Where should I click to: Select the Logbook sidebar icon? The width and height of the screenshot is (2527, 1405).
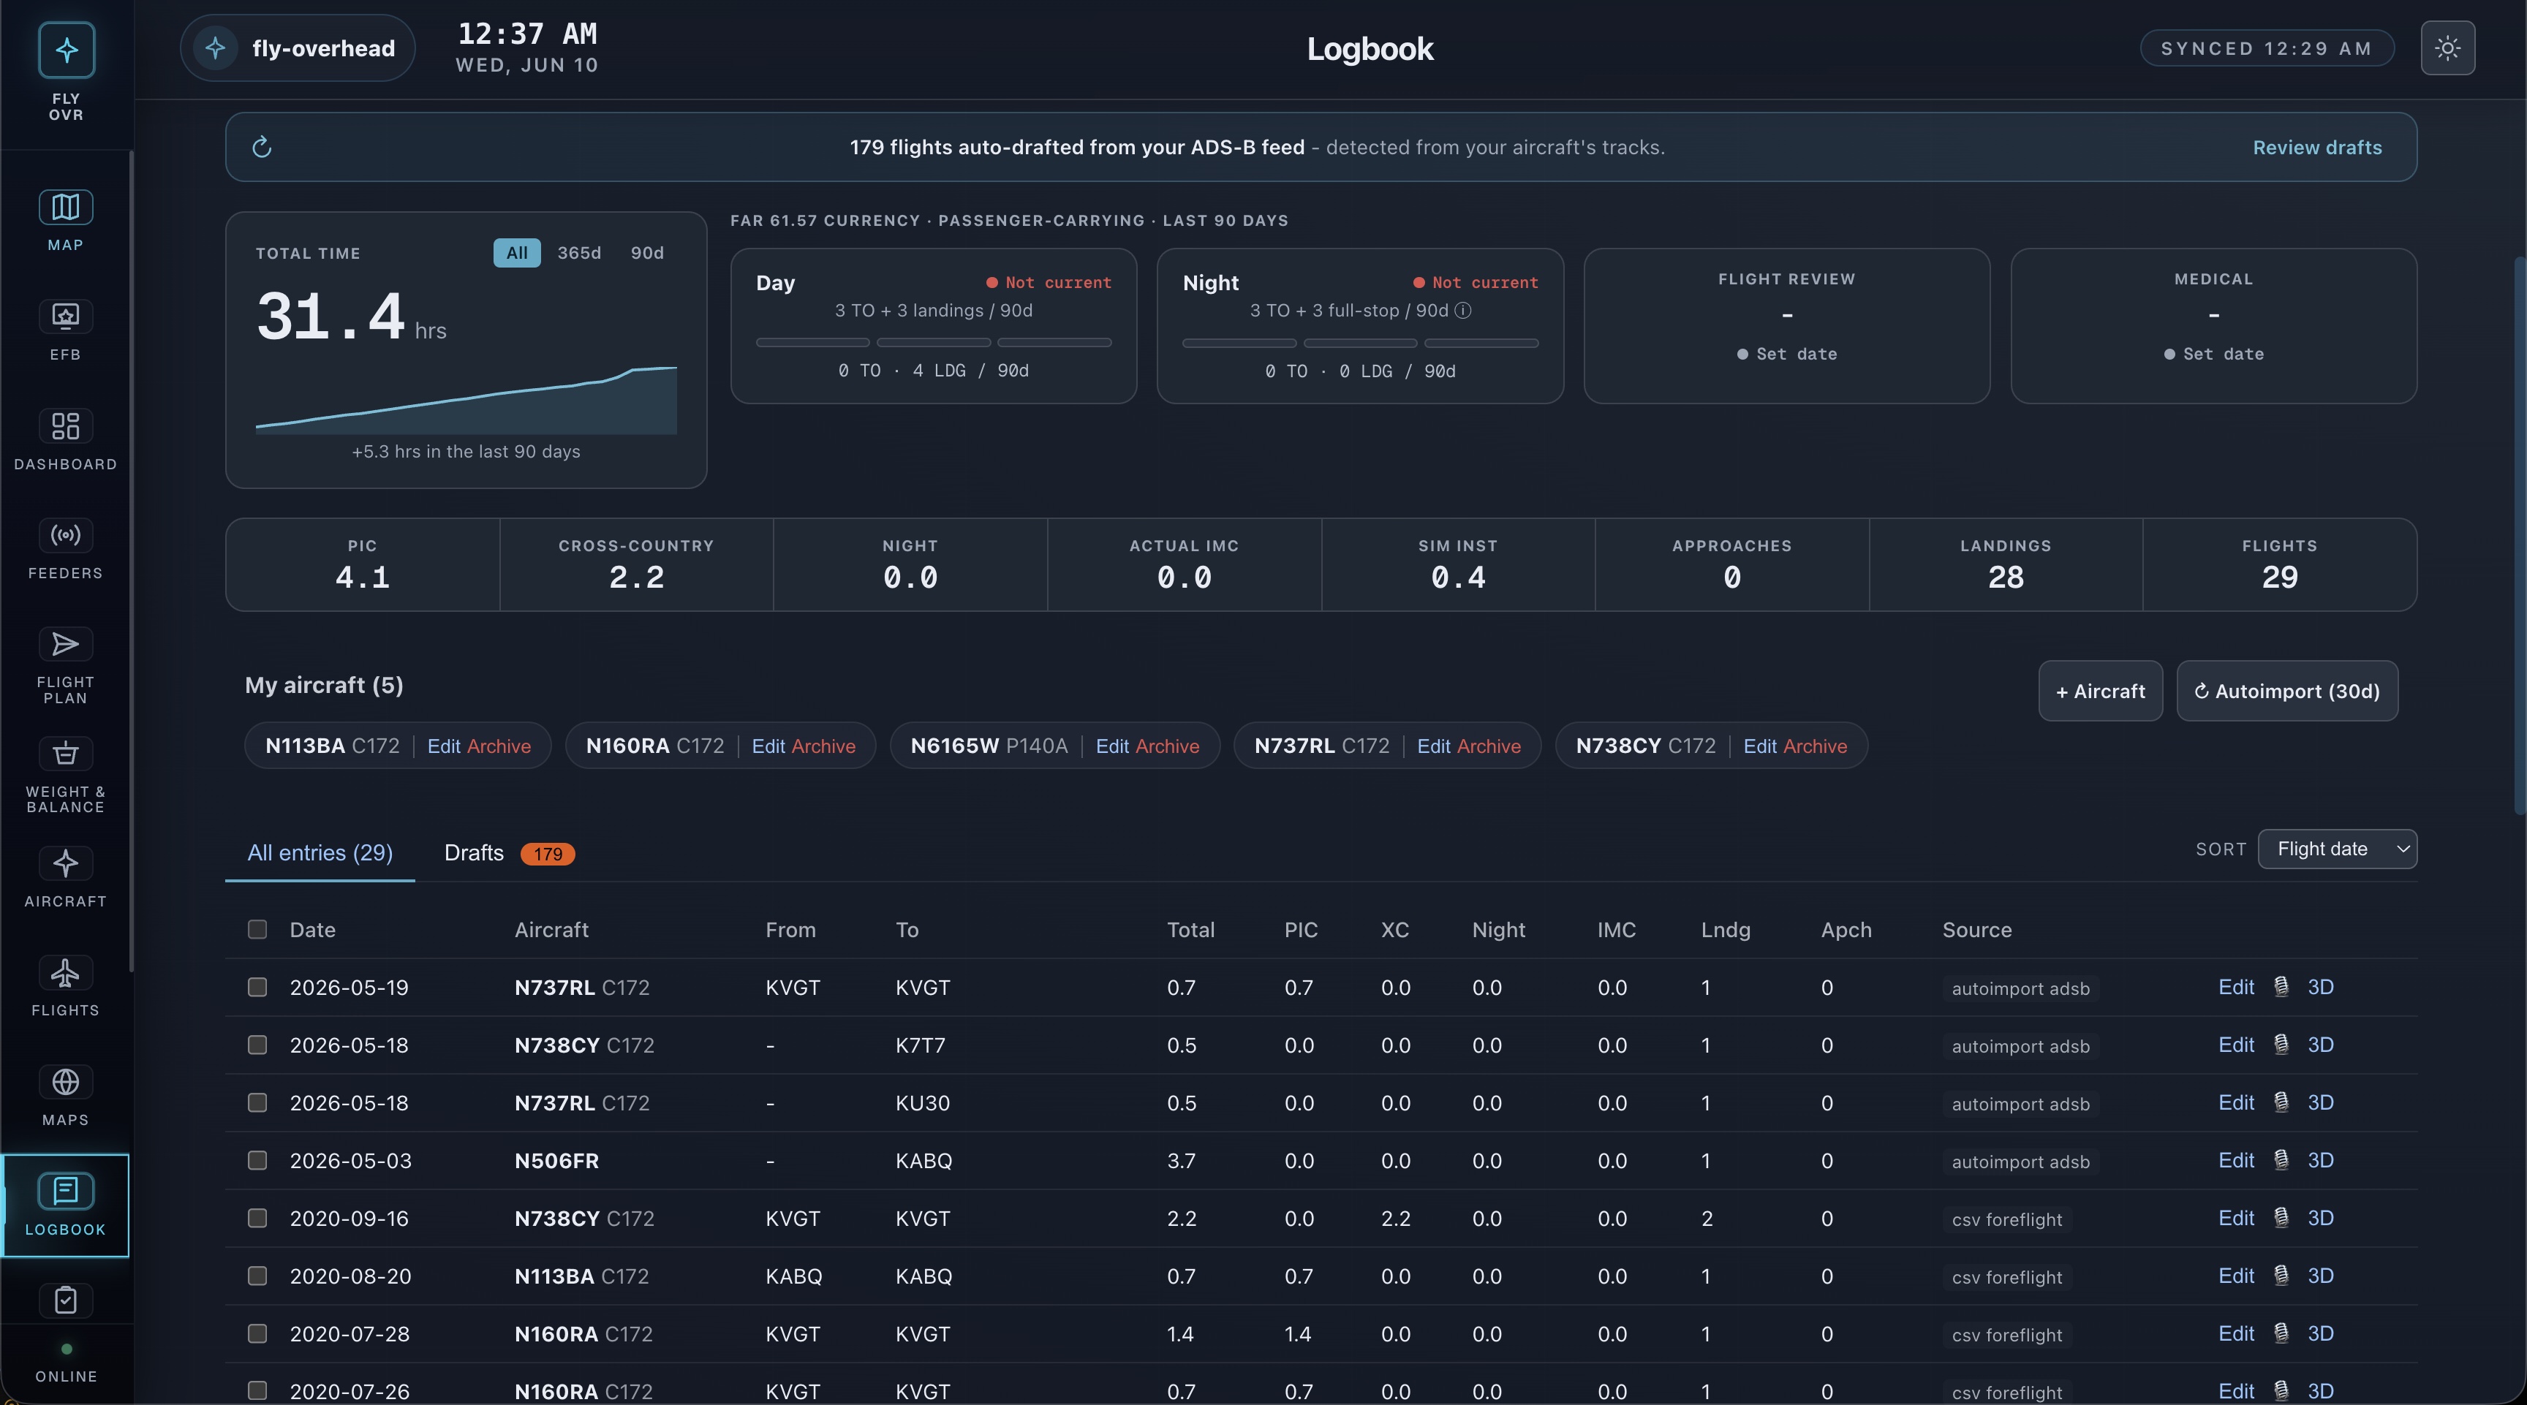pyautogui.click(x=66, y=1190)
